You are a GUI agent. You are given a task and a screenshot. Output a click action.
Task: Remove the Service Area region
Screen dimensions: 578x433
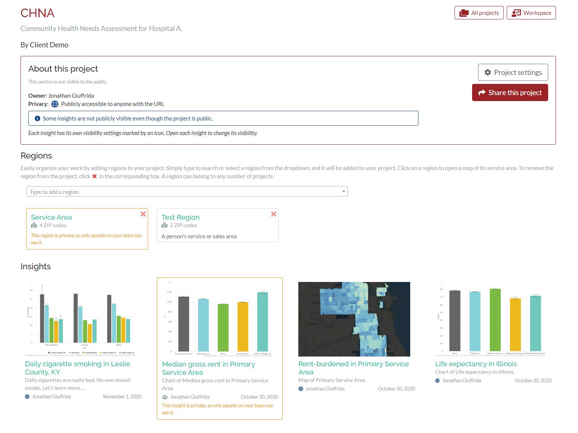(143, 214)
